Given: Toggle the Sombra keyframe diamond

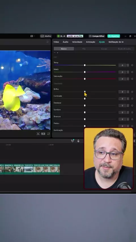Looking at the screenshot, I should 132,112.
